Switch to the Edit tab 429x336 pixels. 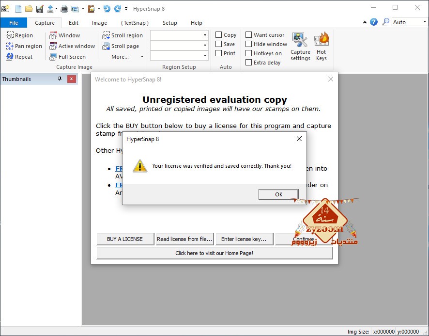(73, 23)
